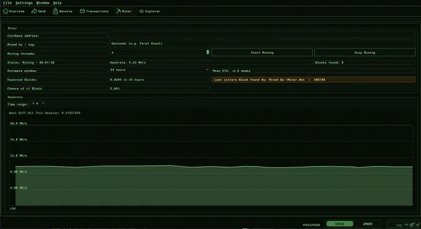Show the Transactions page
421x229 pixels.
pyautogui.click(x=94, y=11)
